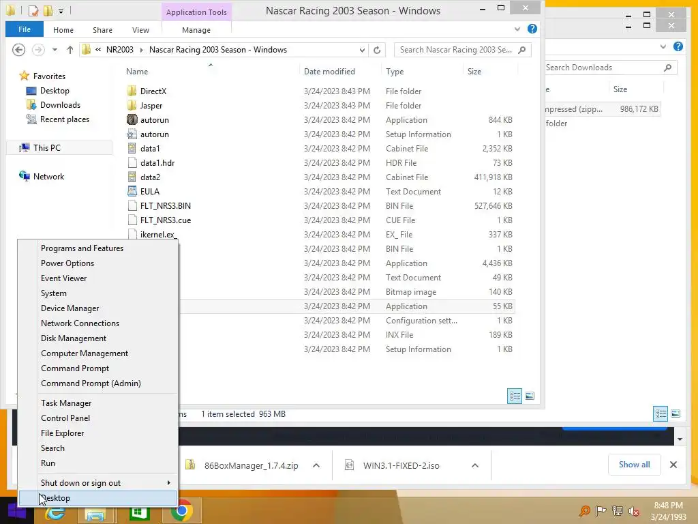This screenshot has height=524, width=698.
Task: Open WIN3.1-FIXED-2.iso download item
Action: 401,465
